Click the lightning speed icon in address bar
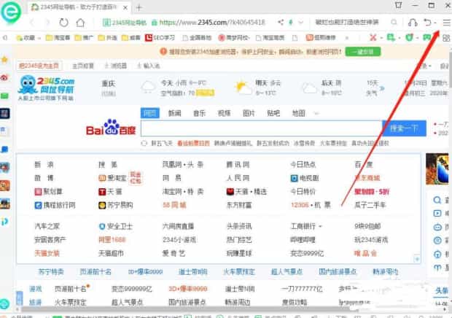This screenshot has width=452, height=318. pos(291,22)
